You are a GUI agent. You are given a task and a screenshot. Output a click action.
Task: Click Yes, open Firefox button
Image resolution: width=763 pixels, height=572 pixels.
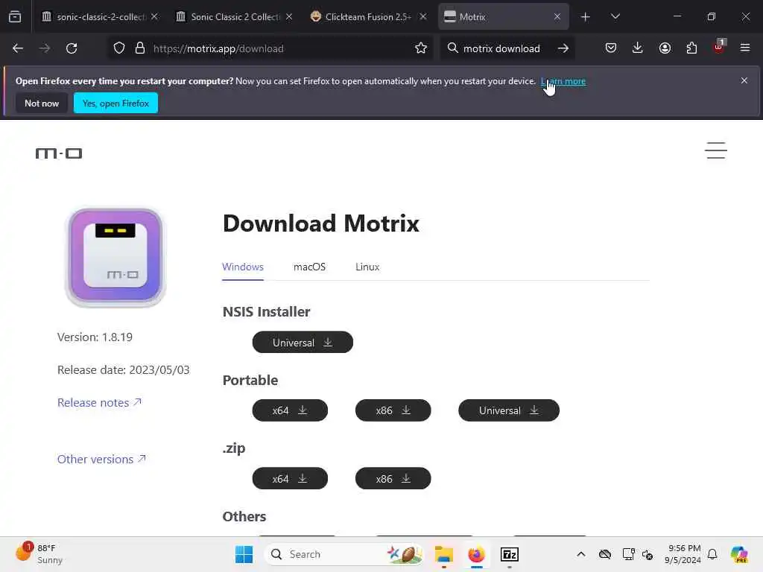tap(115, 103)
